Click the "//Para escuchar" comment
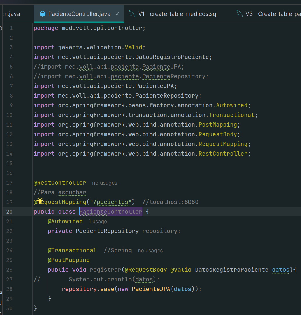 [60, 193]
